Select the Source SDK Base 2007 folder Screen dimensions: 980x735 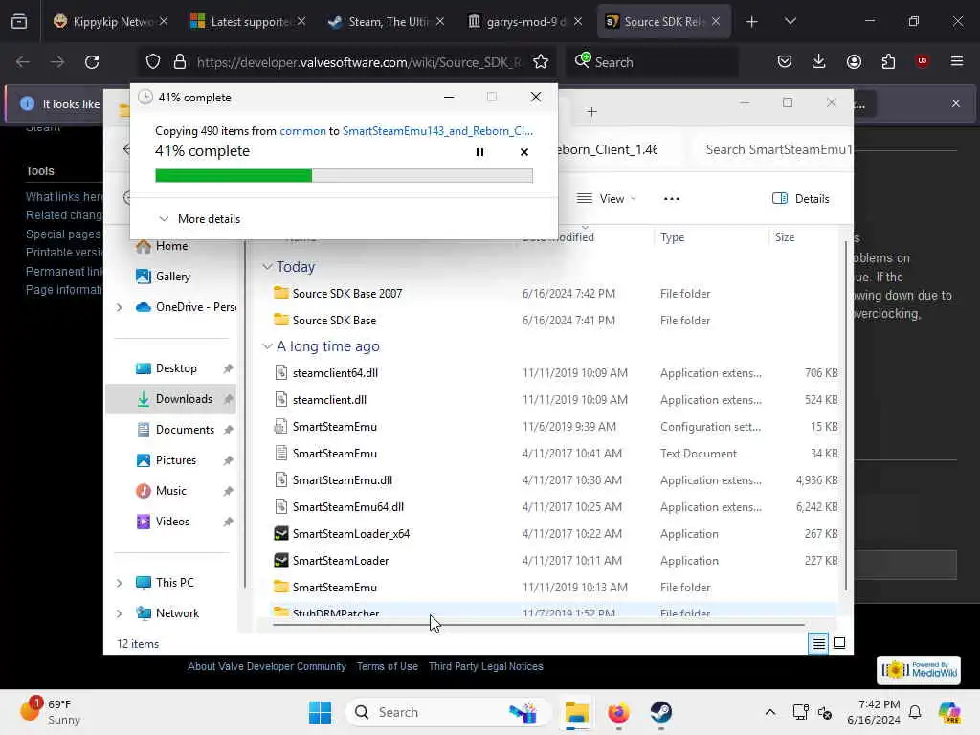point(346,293)
